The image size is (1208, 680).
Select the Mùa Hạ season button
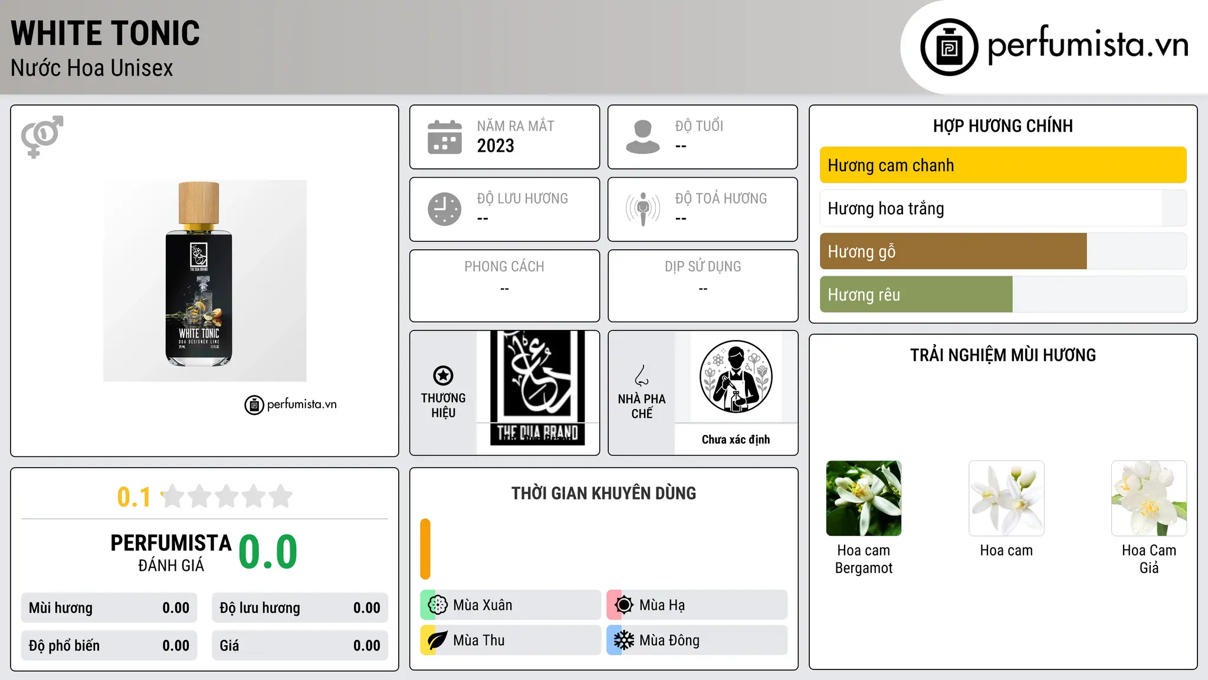[x=697, y=605]
